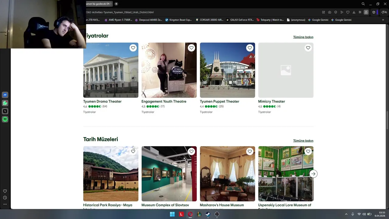
Task: Click the page vertical scrollbar thumb
Action: (387, 120)
